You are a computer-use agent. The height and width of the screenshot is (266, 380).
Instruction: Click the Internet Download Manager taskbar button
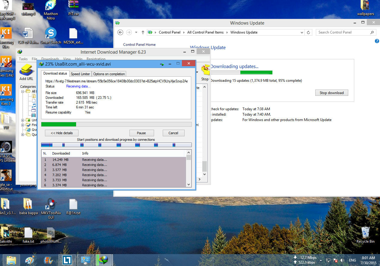pos(104,260)
